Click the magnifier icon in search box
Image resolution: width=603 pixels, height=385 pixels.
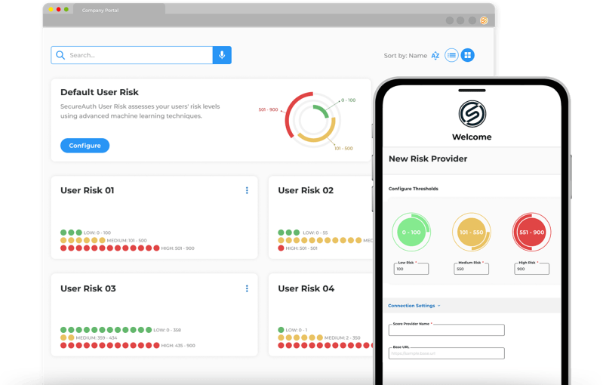tap(60, 55)
